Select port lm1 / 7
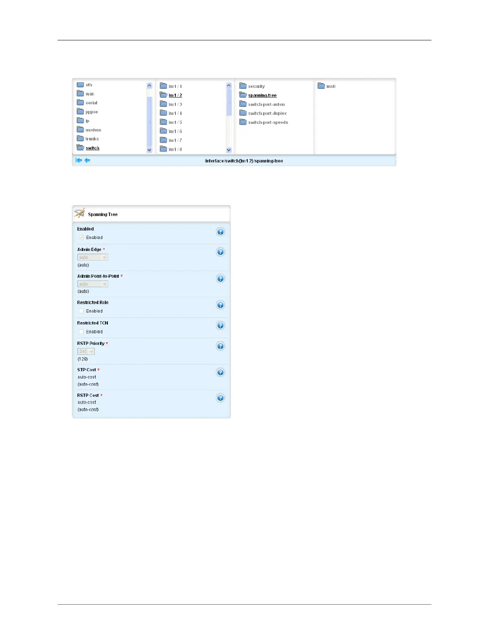The height and width of the screenshot is (633, 489). [171, 140]
